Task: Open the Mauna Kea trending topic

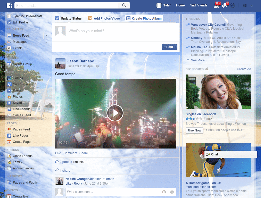Action: coord(199,47)
